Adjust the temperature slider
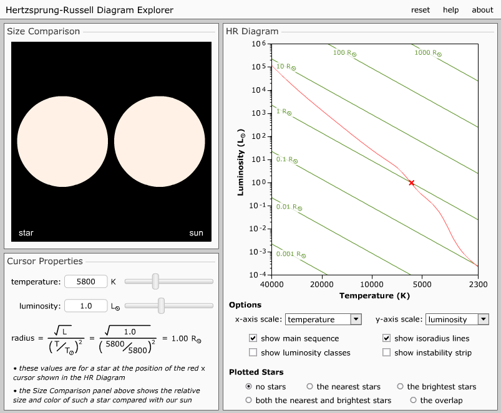Screen dimensions: 501x413 (154, 282)
